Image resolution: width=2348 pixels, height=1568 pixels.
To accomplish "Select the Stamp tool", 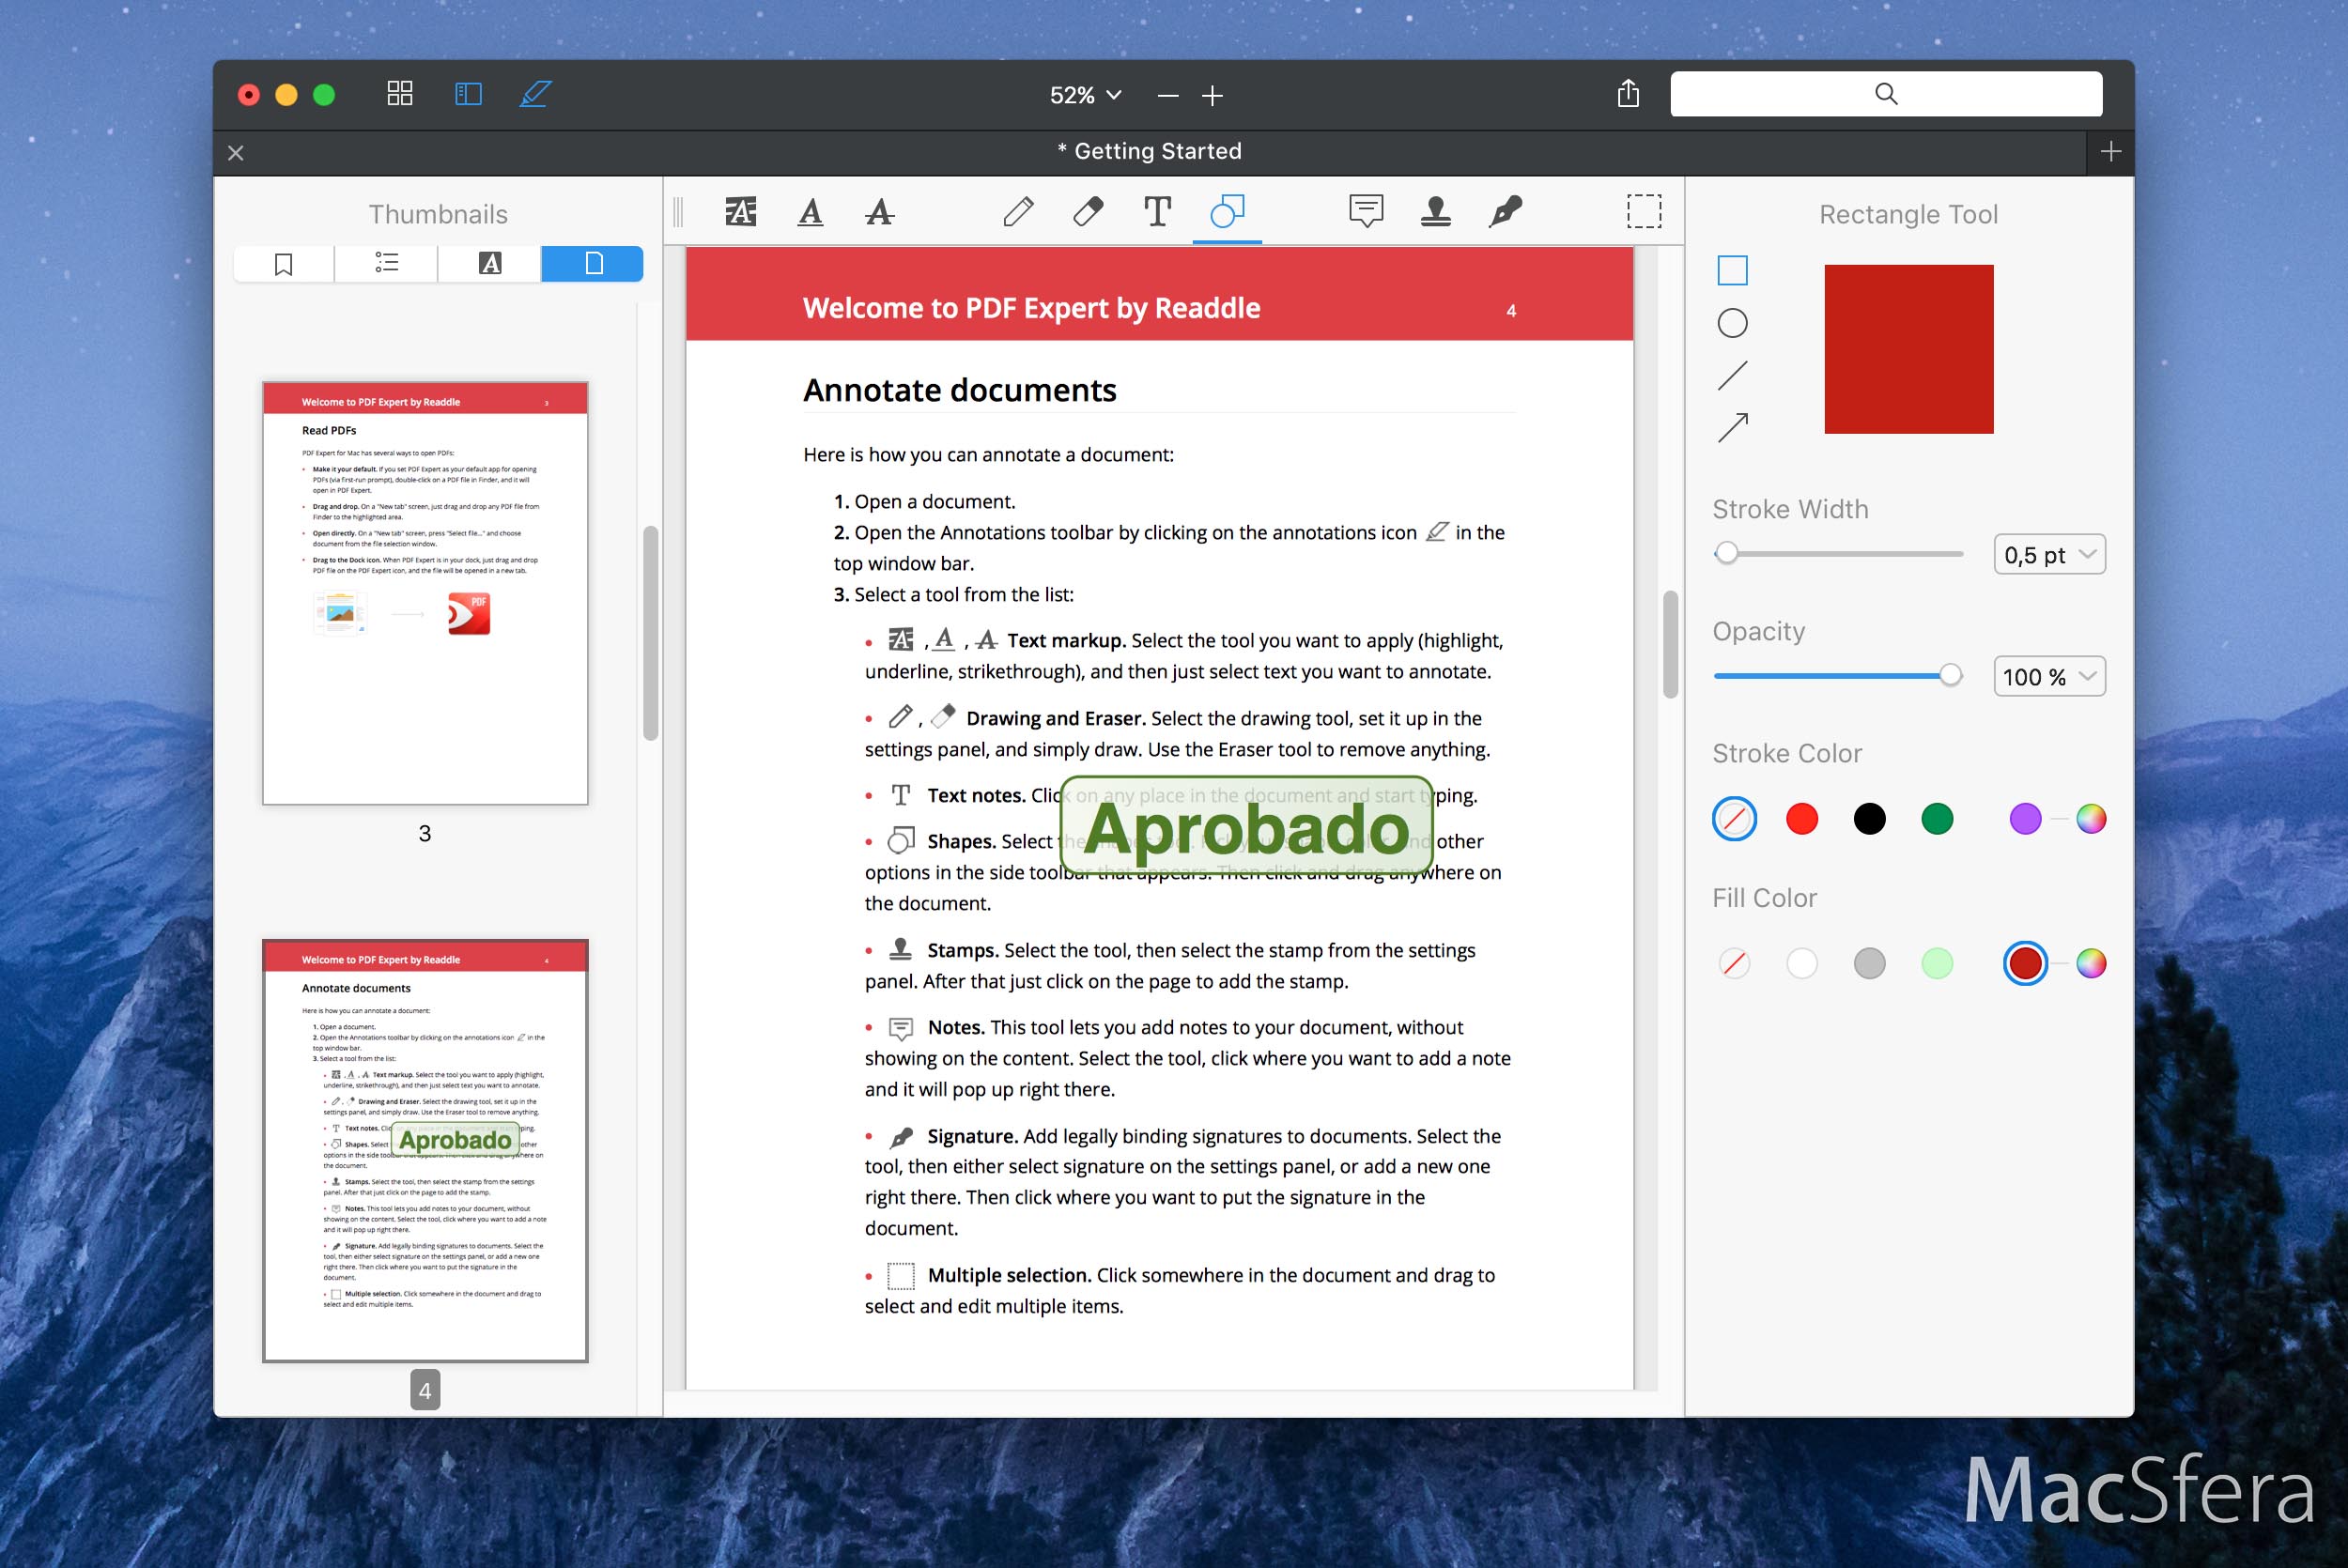I will [x=1436, y=211].
